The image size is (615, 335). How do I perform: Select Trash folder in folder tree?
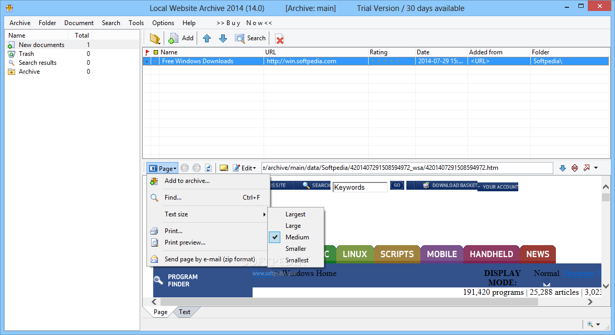[x=26, y=54]
